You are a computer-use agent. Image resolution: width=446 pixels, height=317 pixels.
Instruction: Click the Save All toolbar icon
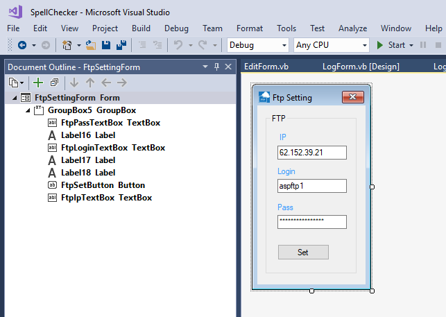(x=121, y=45)
